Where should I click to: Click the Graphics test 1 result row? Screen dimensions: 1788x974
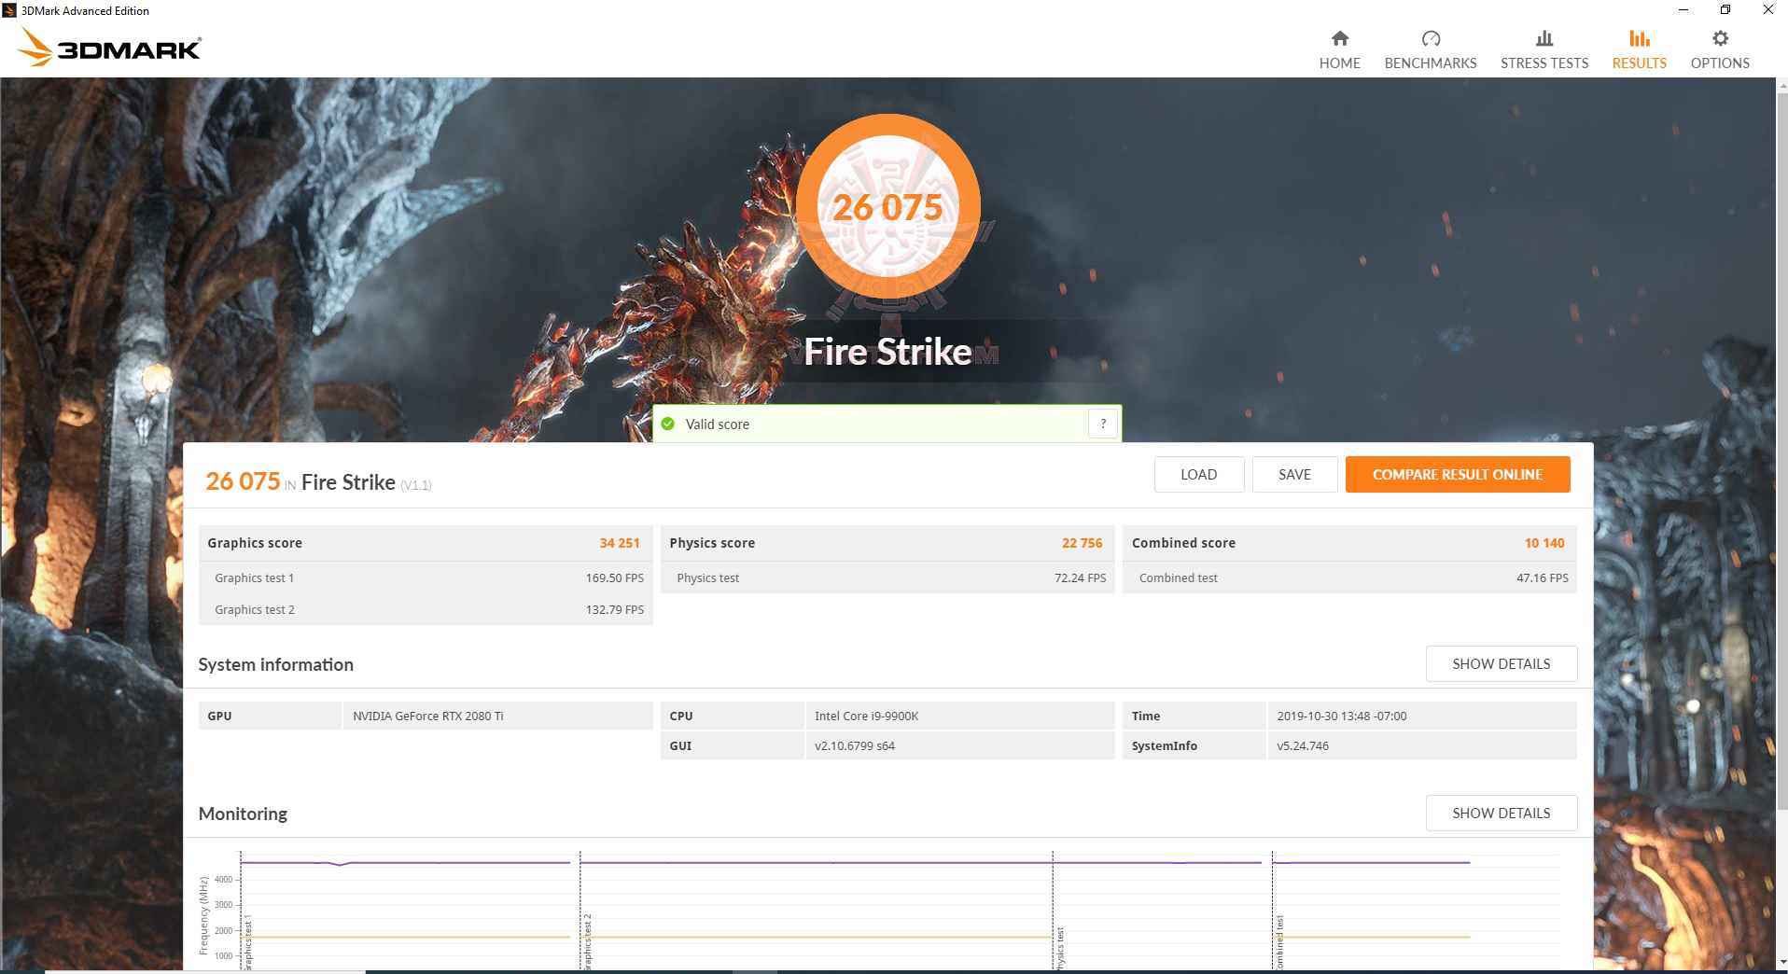tap(425, 577)
